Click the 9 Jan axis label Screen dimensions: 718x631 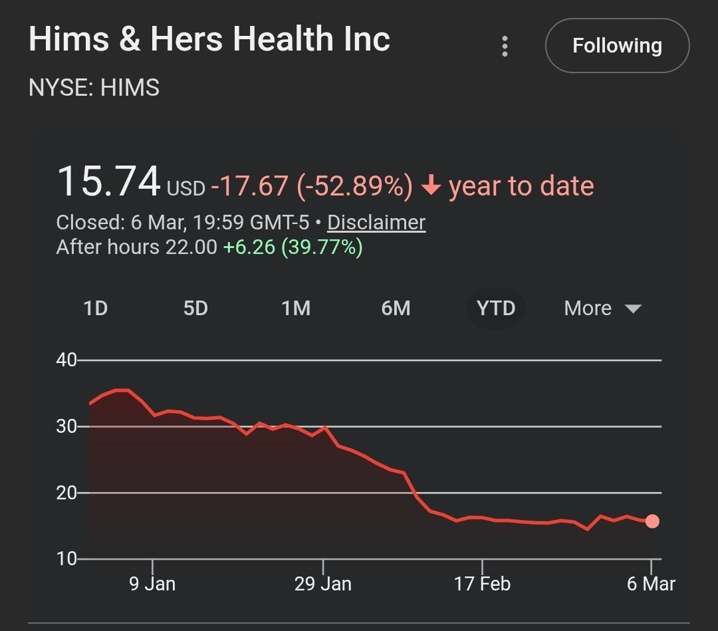[152, 584]
